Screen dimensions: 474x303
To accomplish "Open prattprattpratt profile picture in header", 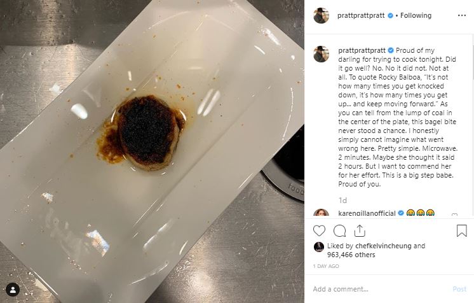I will click(321, 15).
